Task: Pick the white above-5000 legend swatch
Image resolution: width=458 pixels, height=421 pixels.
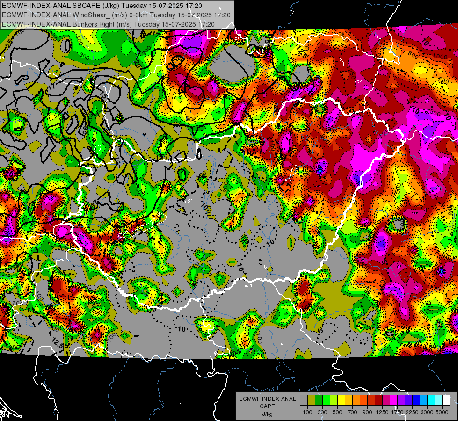Action: tap(446, 400)
